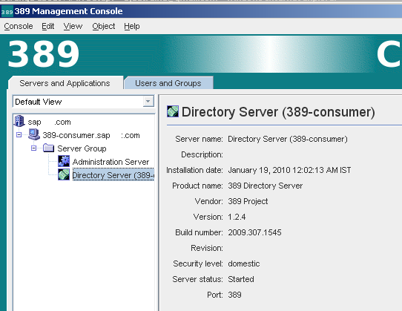This screenshot has width=402, height=311.
Task: Open the Object menu
Action: coord(104,26)
